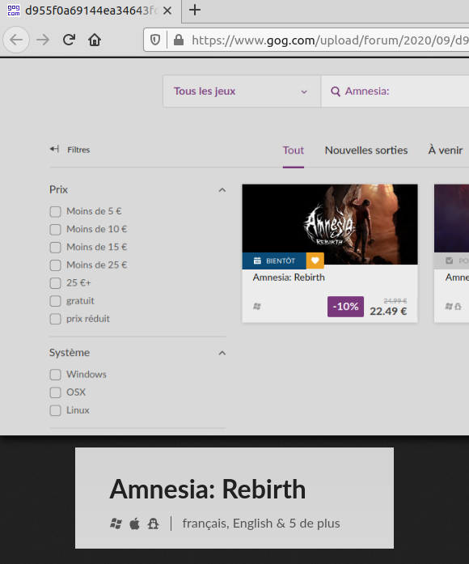The height and width of the screenshot is (564, 469).
Task: Check the OSX system filter
Action: 55,392
